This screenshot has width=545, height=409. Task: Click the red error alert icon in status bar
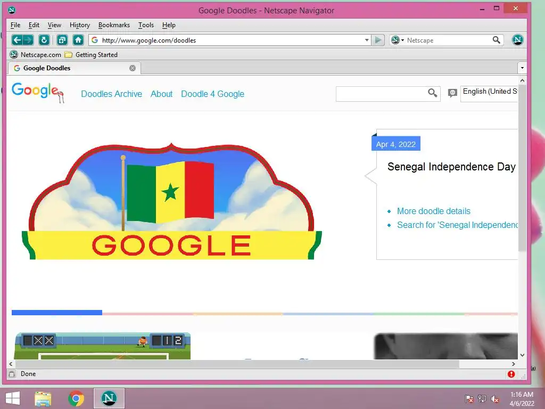pyautogui.click(x=511, y=374)
